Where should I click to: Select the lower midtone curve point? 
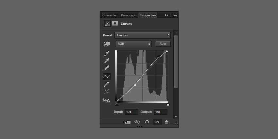tap(135, 85)
